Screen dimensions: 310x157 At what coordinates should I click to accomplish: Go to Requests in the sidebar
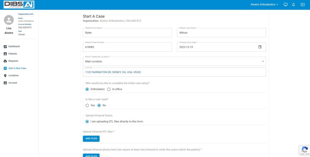click(x=13, y=61)
